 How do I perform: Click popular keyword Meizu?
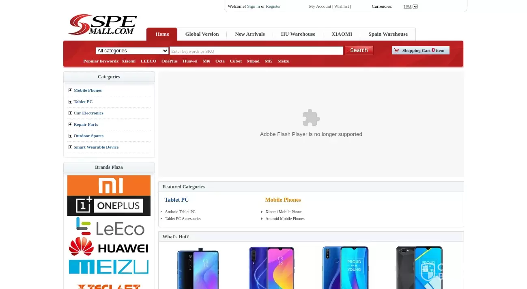pos(284,61)
